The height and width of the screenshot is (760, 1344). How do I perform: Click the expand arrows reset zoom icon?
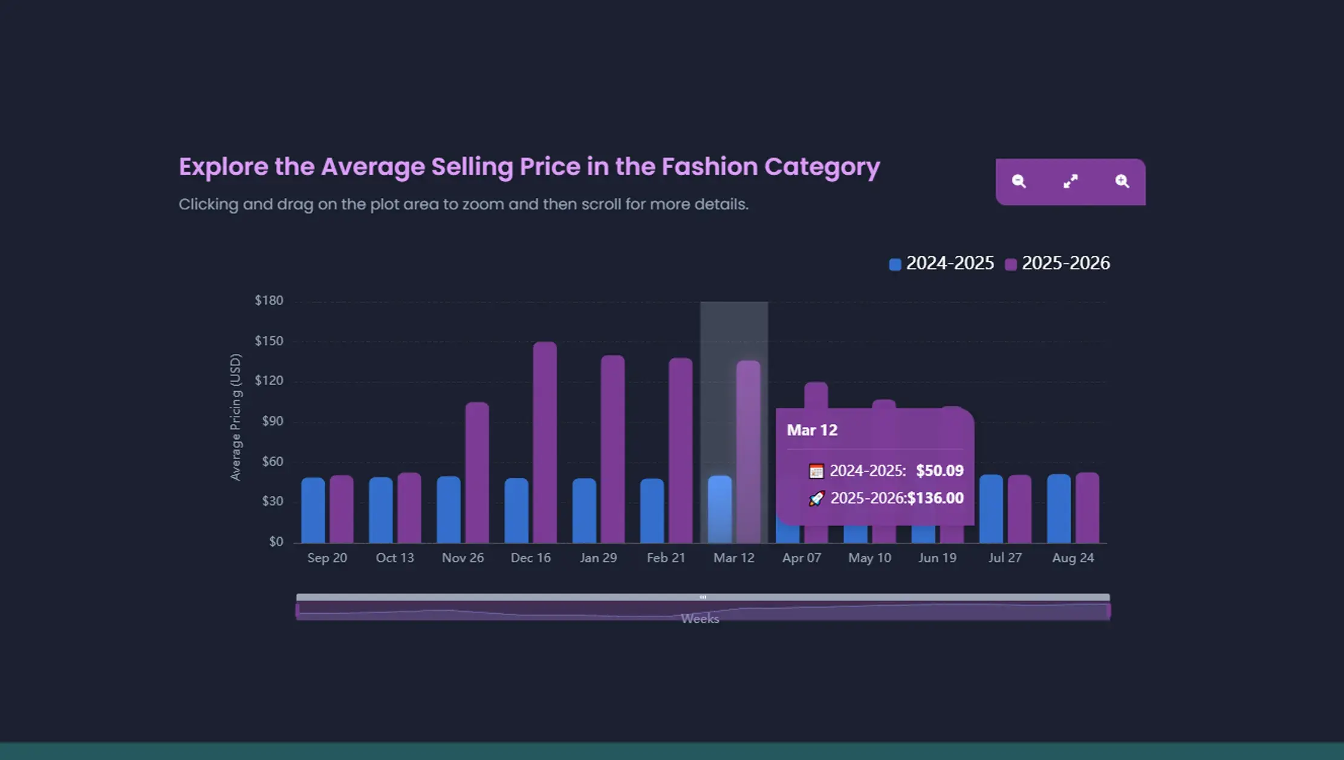pos(1071,181)
